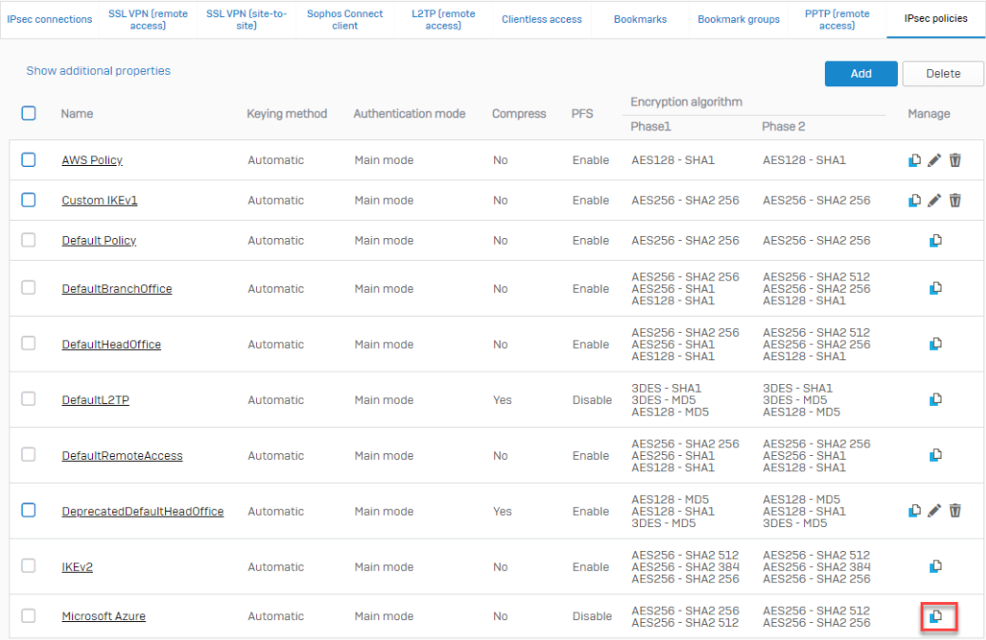
Task: Toggle the select-all checkbox in header
Action: pyautogui.click(x=28, y=113)
